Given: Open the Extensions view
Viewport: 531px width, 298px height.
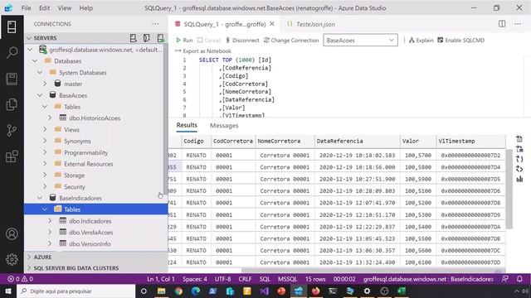Looking at the screenshot, I should (x=12, y=156).
